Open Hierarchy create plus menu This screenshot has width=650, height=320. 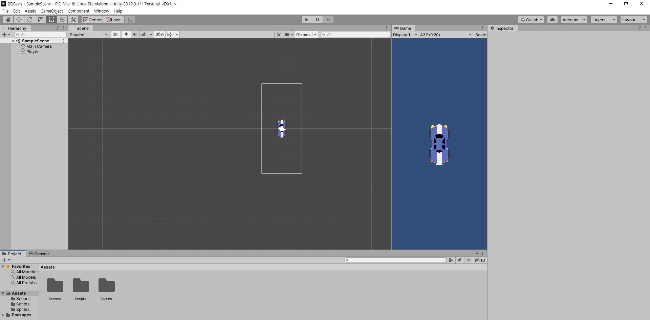point(6,35)
